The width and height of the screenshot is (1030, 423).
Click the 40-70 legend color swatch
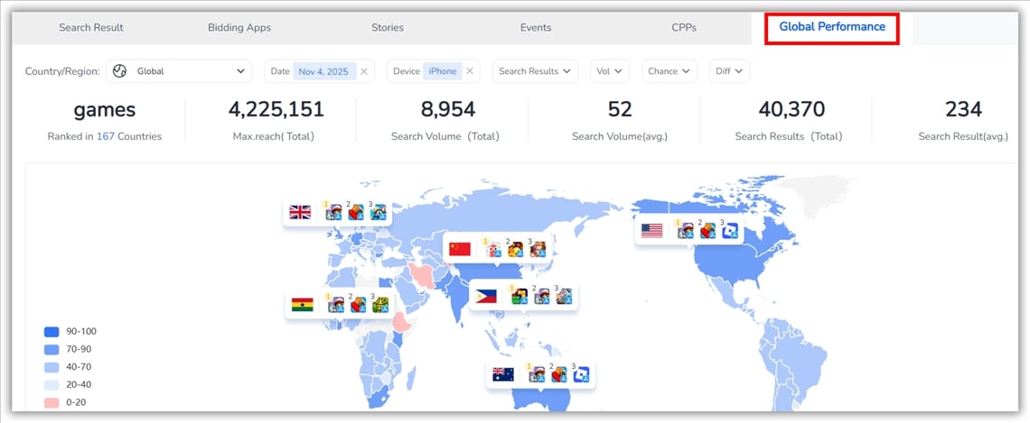pos(51,367)
